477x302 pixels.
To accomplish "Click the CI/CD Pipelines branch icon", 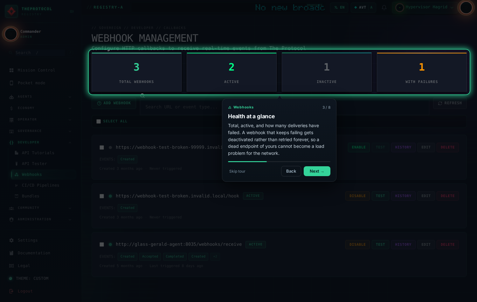I will (17, 185).
